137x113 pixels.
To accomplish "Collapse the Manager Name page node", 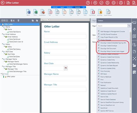I will tap(2, 59).
